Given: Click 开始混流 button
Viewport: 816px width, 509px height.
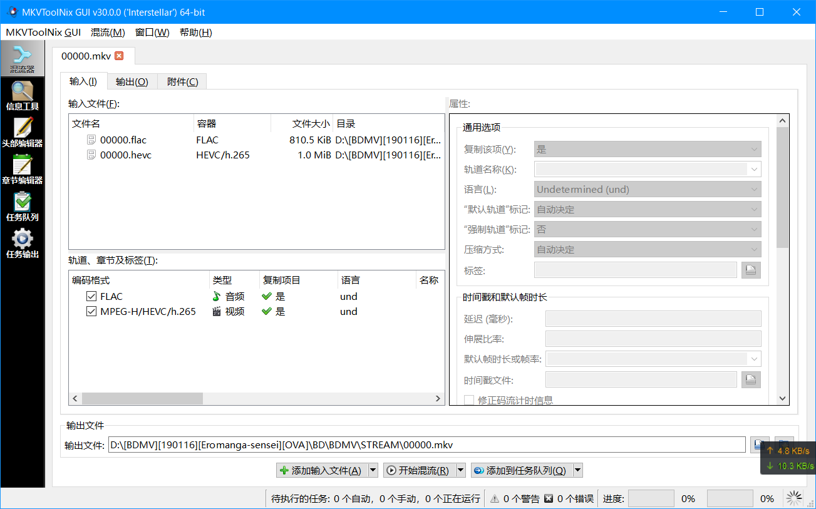Looking at the screenshot, I should coord(418,470).
